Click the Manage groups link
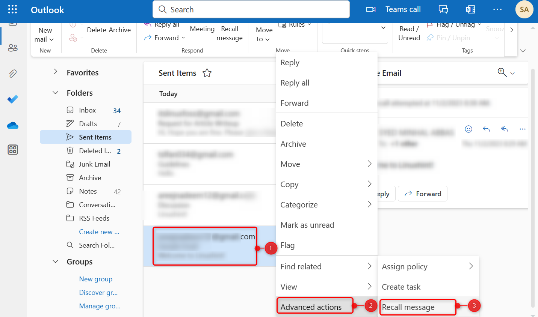538x317 pixels. click(x=100, y=306)
